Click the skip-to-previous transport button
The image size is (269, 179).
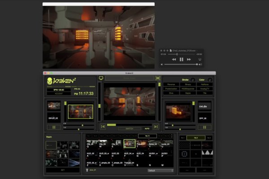(x=103, y=127)
